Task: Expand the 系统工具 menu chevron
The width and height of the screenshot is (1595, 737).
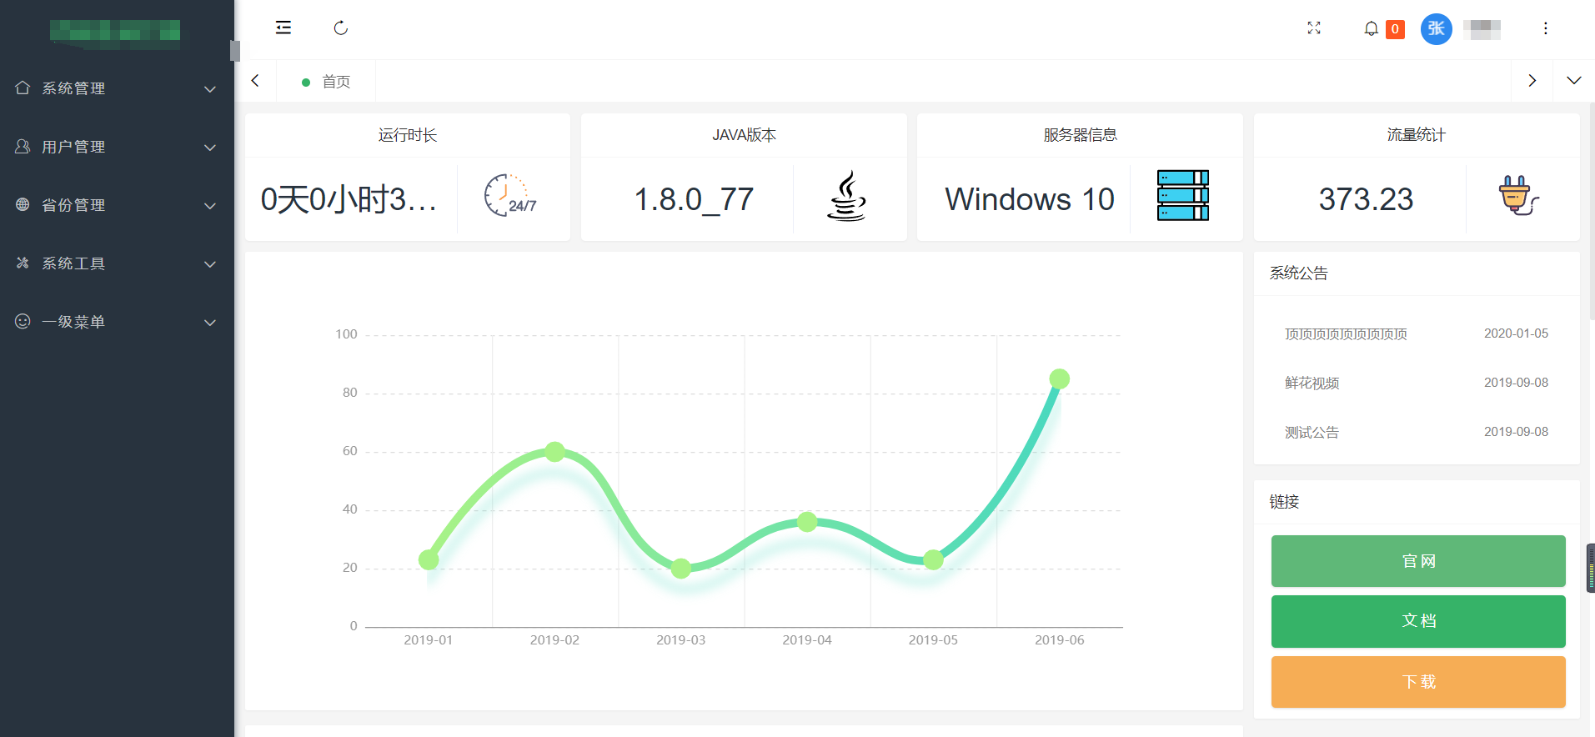Action: coord(210,264)
